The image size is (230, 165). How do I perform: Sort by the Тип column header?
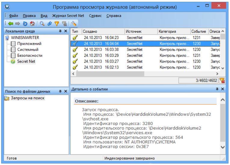tap(76, 31)
